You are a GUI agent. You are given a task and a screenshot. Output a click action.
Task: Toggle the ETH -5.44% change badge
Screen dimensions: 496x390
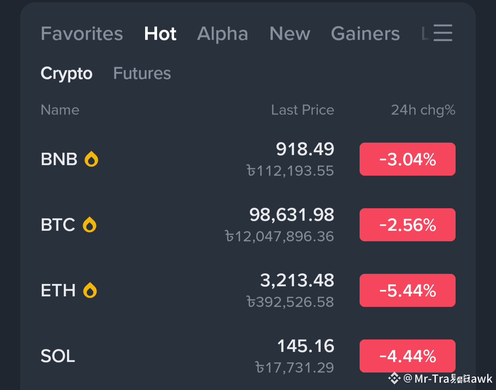point(407,290)
